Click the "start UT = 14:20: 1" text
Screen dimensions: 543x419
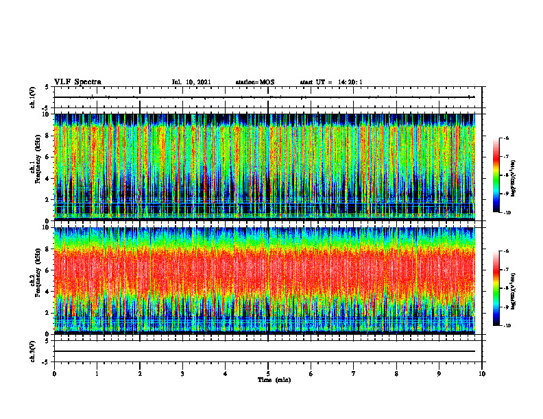331,82
